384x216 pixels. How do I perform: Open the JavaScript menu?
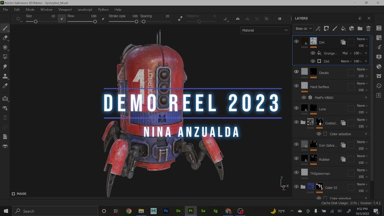click(85, 9)
